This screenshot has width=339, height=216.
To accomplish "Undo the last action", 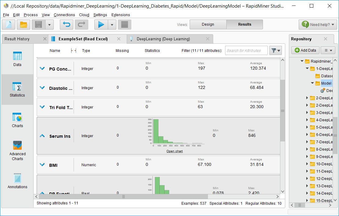I will tap(67, 24).
